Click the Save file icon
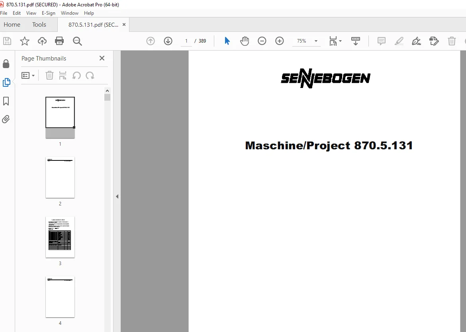Viewport: 466px width, 332px height. tap(7, 41)
